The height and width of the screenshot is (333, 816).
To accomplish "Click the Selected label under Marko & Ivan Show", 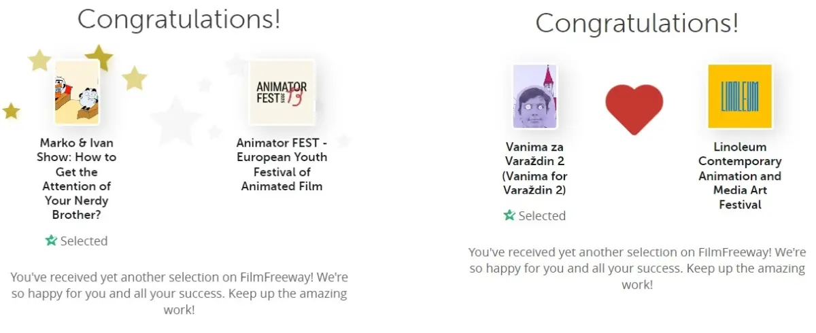I will [x=84, y=241].
